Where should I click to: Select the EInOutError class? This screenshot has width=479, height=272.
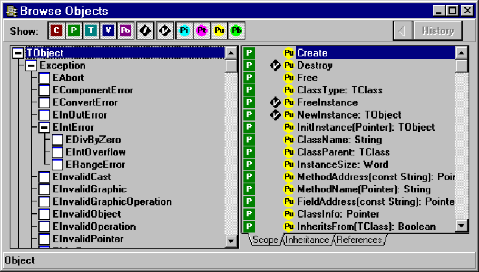tap(80, 115)
